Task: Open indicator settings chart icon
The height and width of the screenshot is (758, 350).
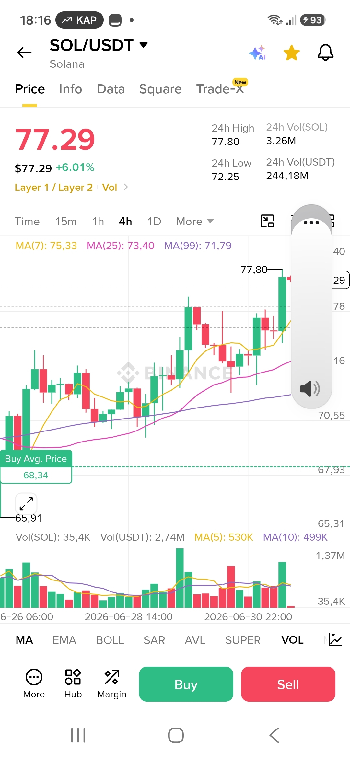Action: (x=335, y=639)
